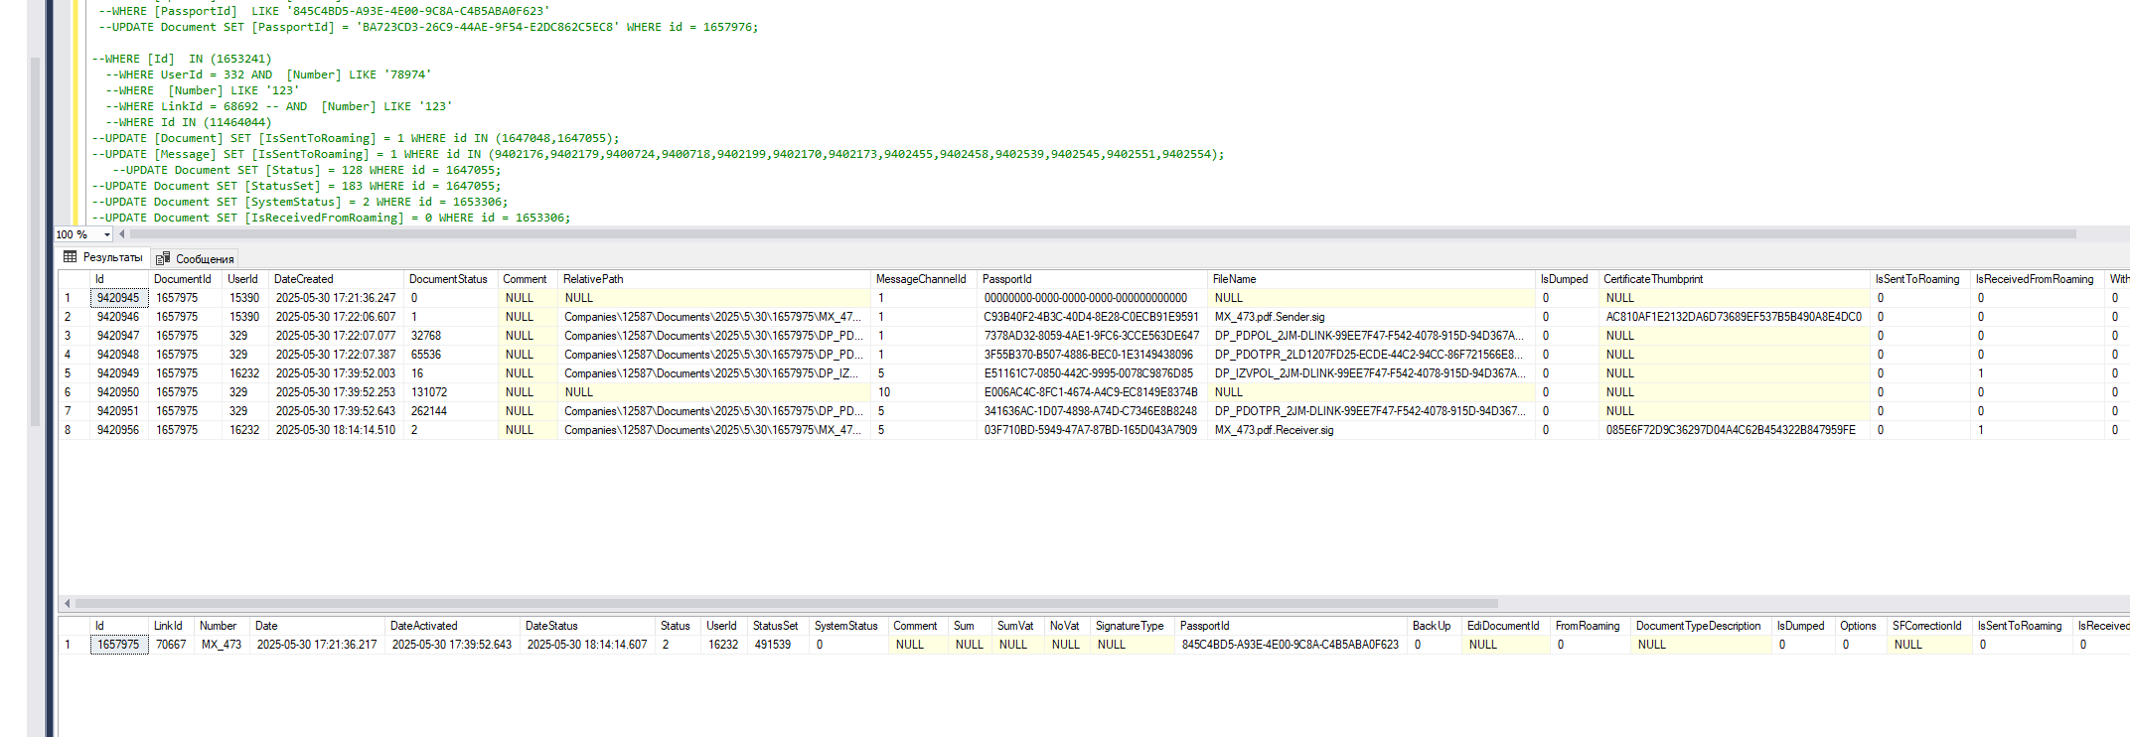The width and height of the screenshot is (2130, 737).
Task: Click the horizontal scrollbar of the query editor
Action: coord(1093,234)
